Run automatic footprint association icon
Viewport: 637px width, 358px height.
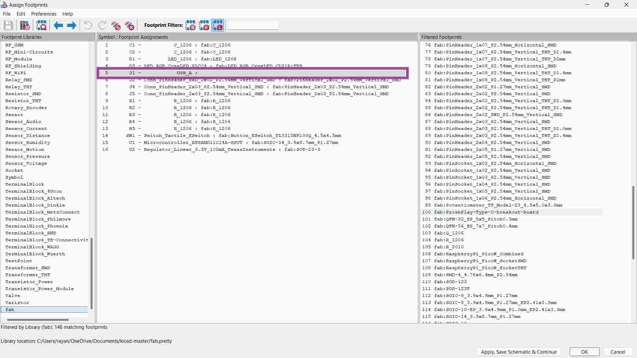[x=116, y=25]
